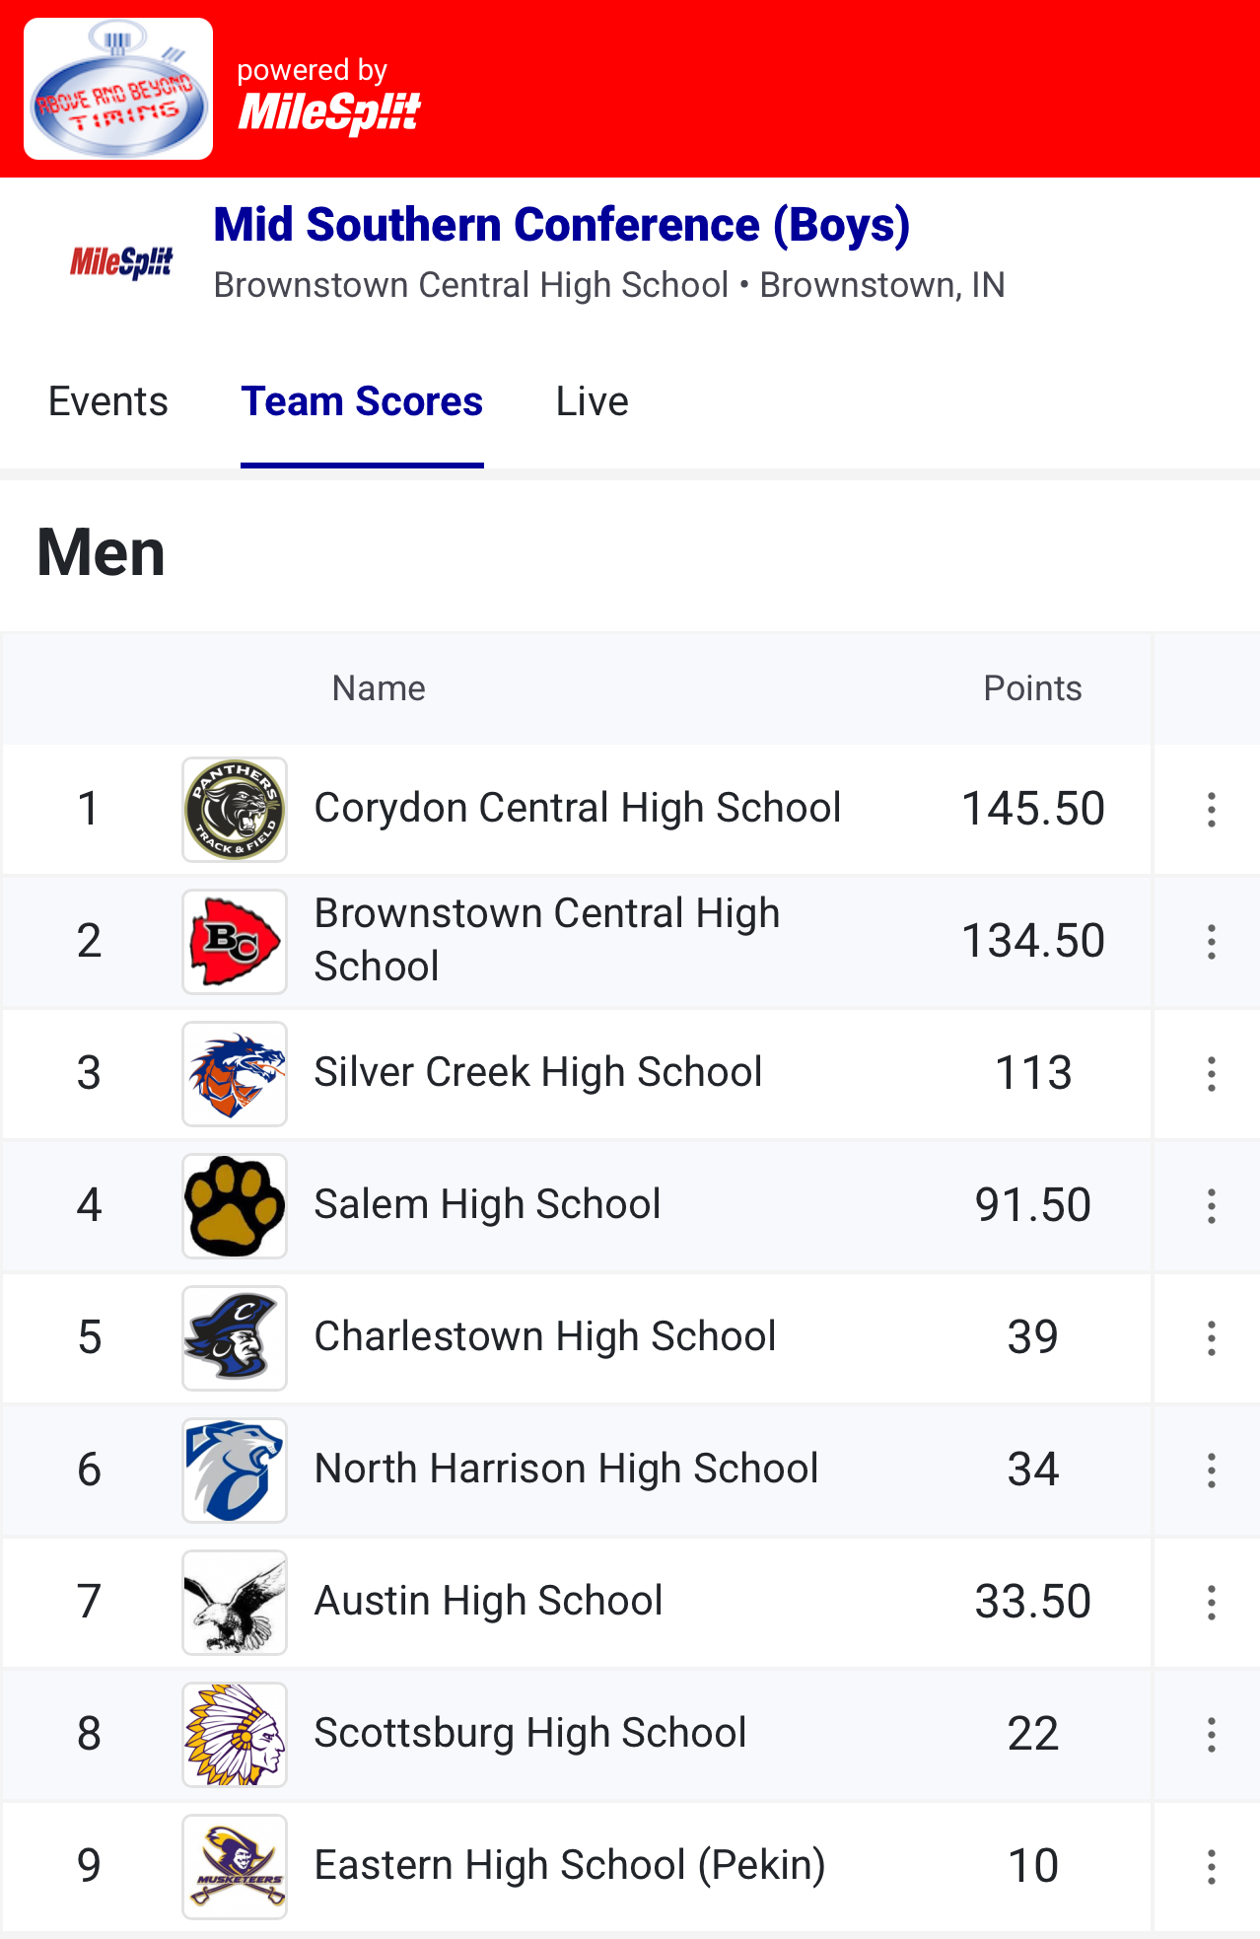The height and width of the screenshot is (1939, 1260).
Task: Click the small MileSplit meet logo
Action: click(x=121, y=262)
